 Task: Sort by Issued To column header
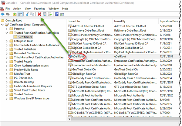pyautogui.click(x=90, y=21)
